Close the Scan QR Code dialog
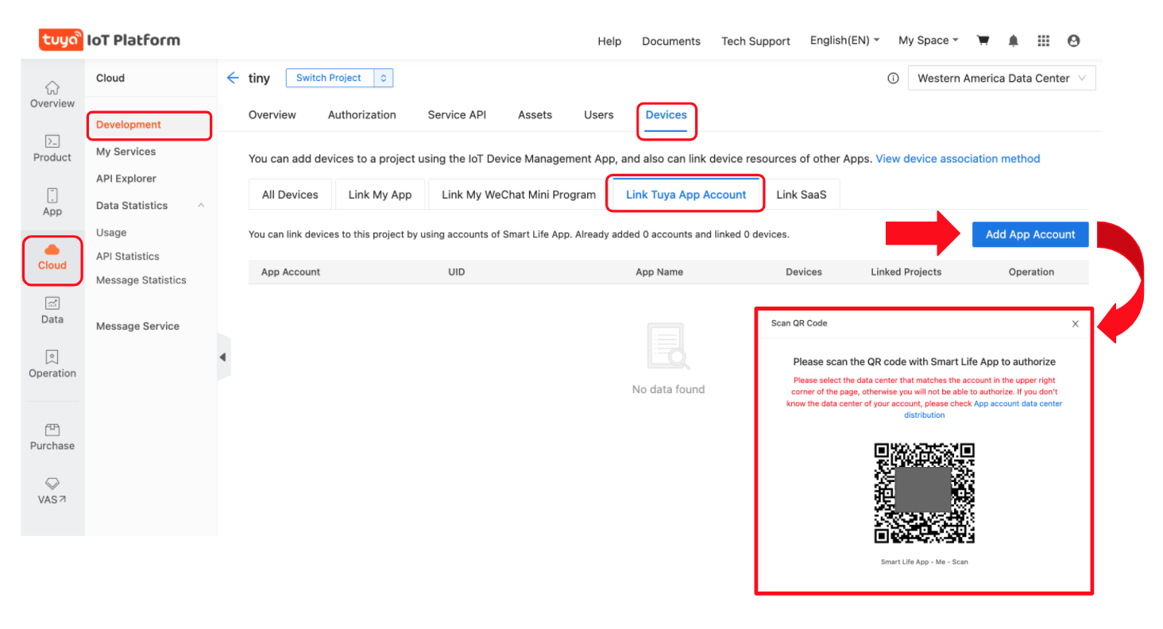Viewport: 1163px width, 629px height. 1075,323
